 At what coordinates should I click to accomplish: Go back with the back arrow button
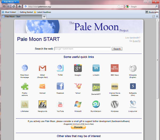4,6
